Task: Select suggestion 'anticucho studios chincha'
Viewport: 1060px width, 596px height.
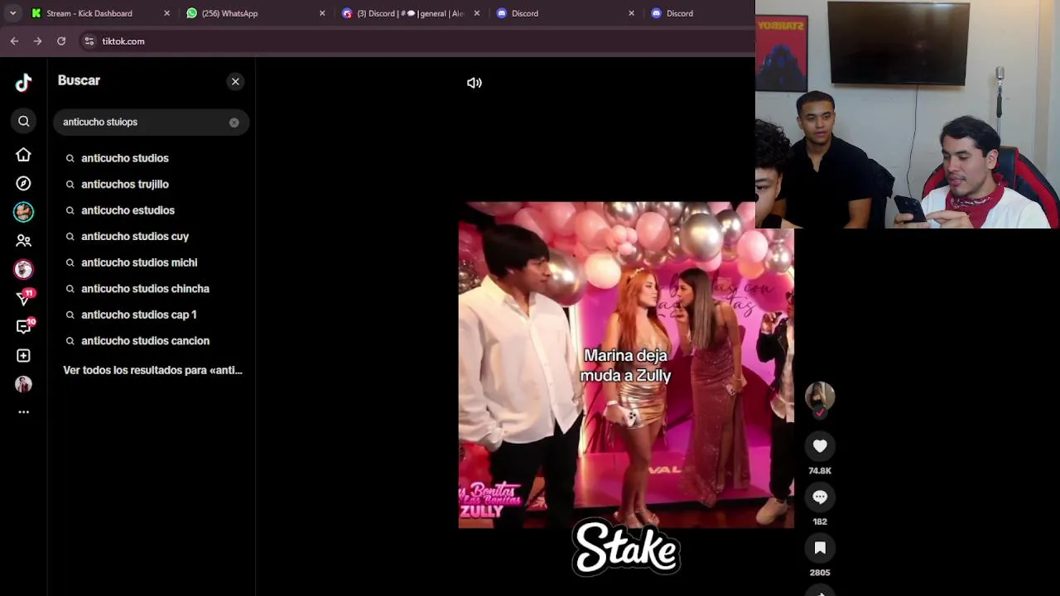Action: 145,288
